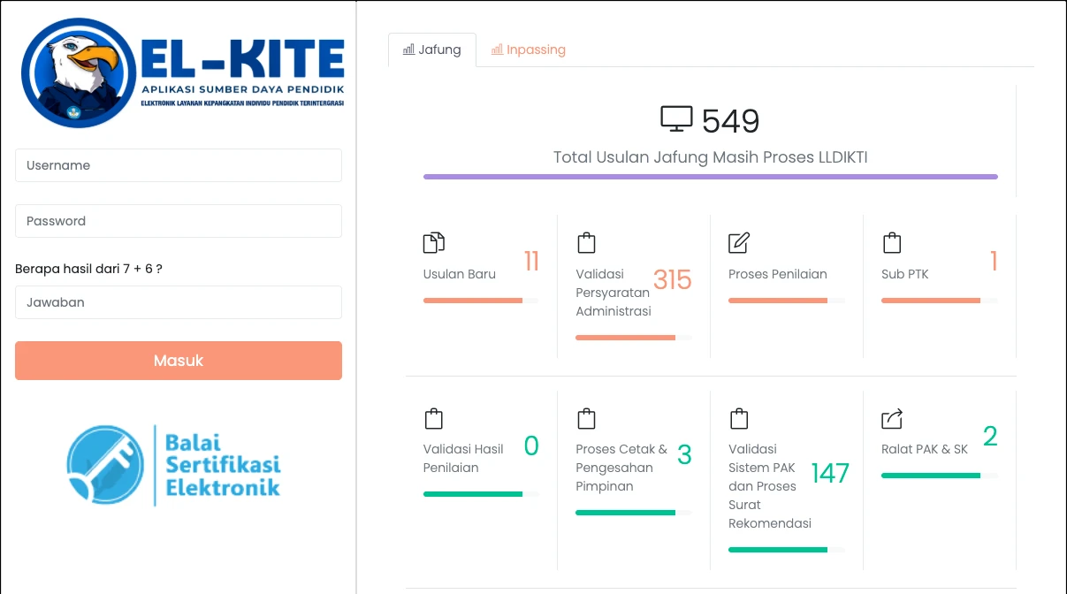Screen dimensions: 1067x594
Task: Click the purple Total Usulan progress bar
Action: [x=710, y=177]
